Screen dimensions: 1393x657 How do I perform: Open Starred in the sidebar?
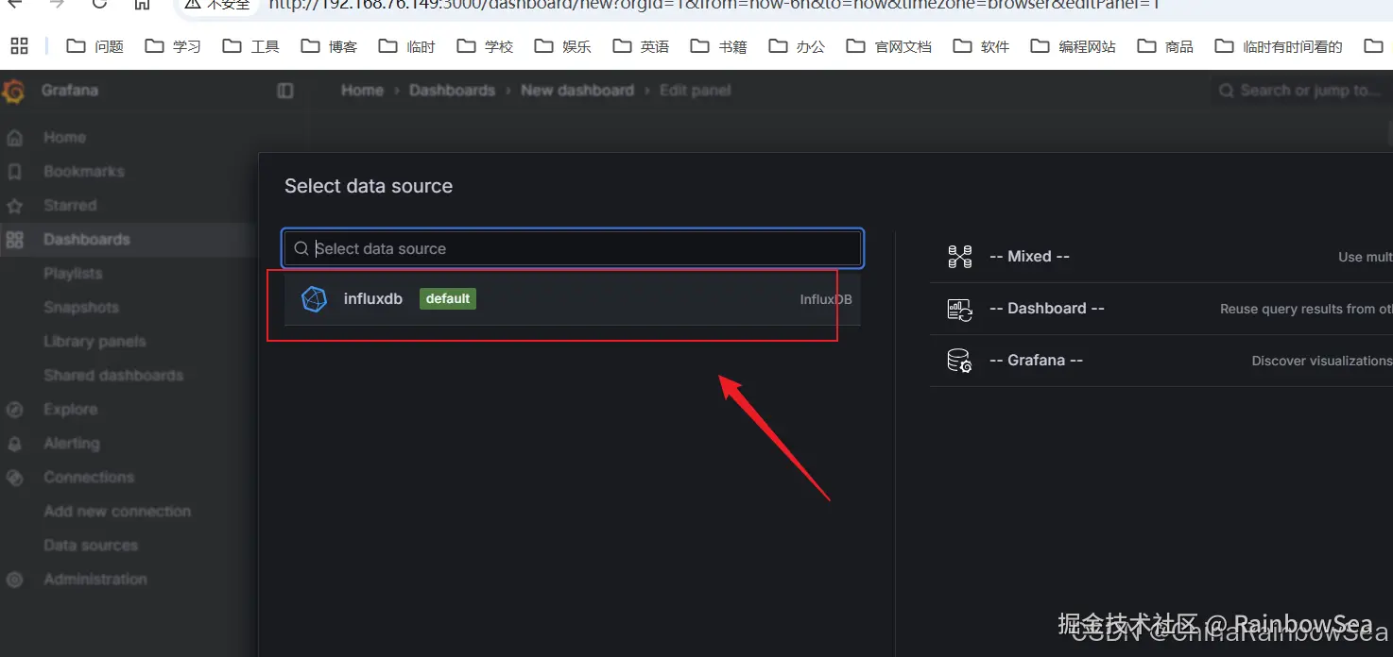[x=70, y=205]
